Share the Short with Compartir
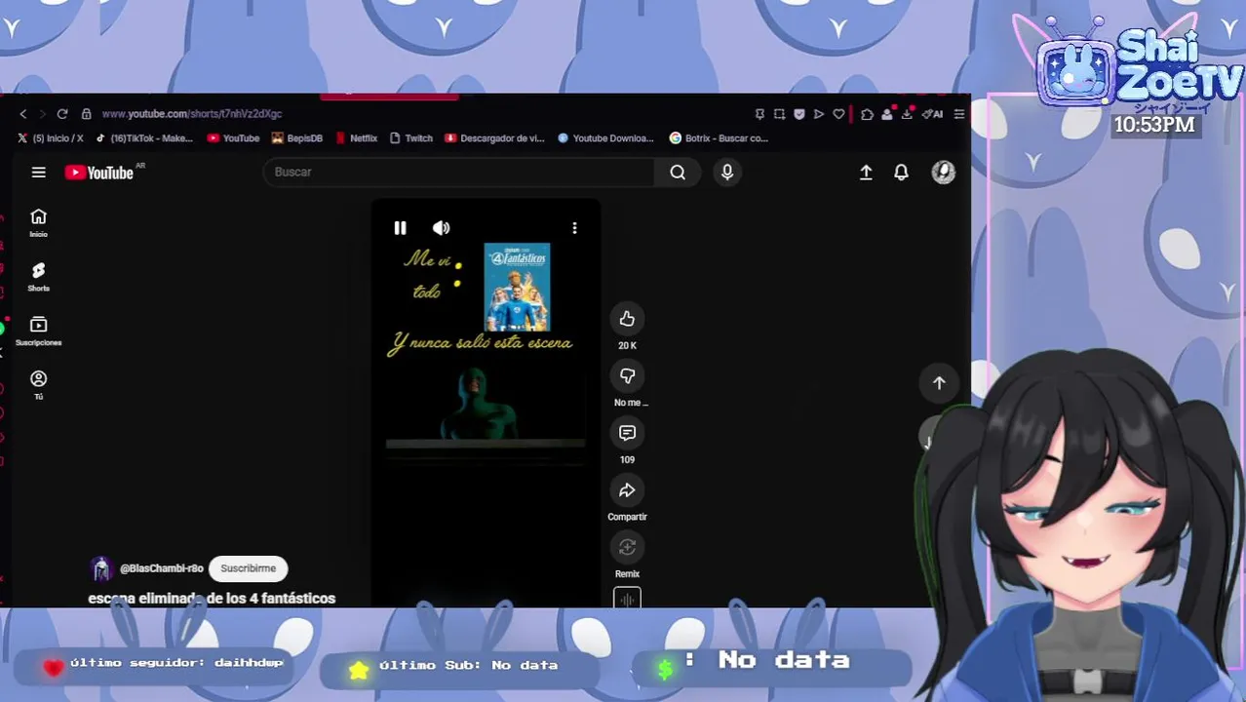This screenshot has width=1246, height=702. pos(627,490)
